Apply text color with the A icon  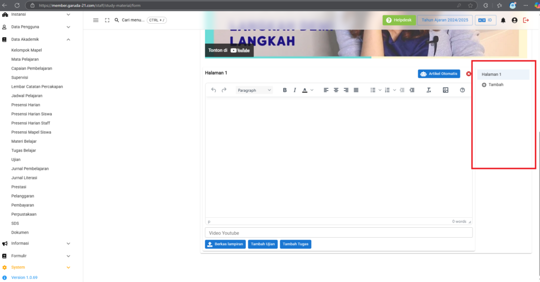[305, 90]
